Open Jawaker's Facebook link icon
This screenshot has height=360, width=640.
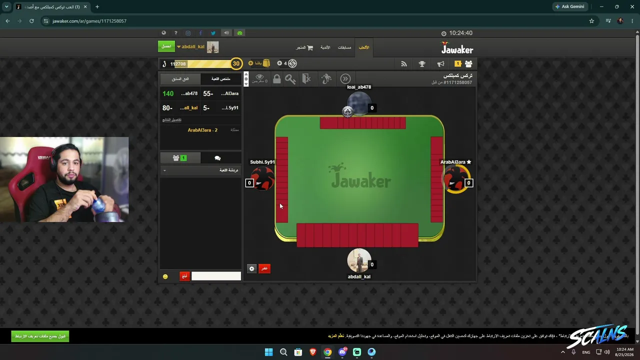click(x=200, y=33)
